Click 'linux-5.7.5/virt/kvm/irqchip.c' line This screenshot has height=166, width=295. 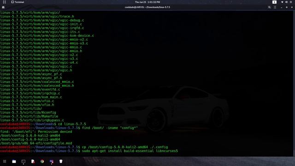pyautogui.click(x=30, y=93)
